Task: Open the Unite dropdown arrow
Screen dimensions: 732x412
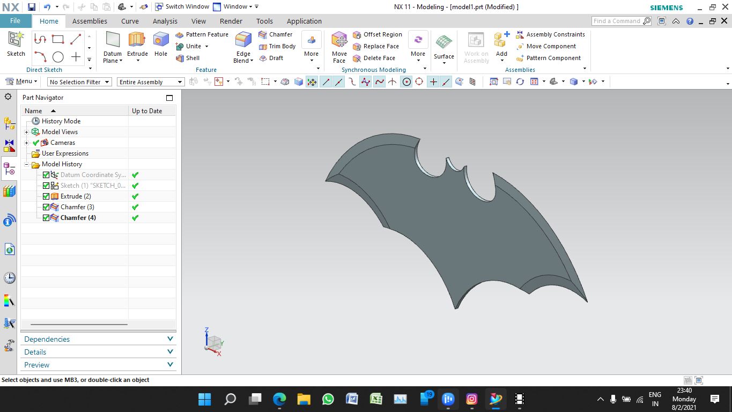Action: pyautogui.click(x=206, y=46)
